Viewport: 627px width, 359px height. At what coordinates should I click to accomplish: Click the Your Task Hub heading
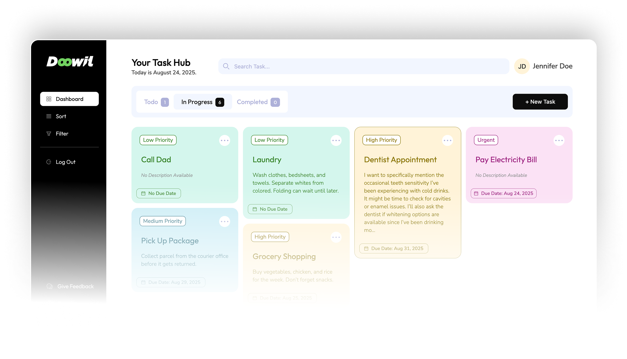pyautogui.click(x=161, y=63)
